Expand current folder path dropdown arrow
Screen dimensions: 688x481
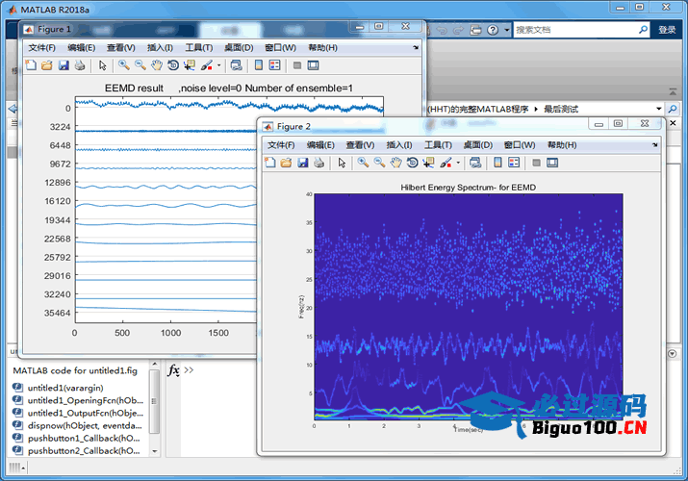658,109
